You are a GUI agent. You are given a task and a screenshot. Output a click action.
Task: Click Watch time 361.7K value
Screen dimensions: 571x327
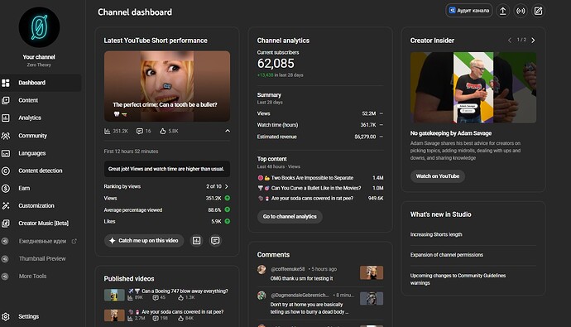[368, 125]
